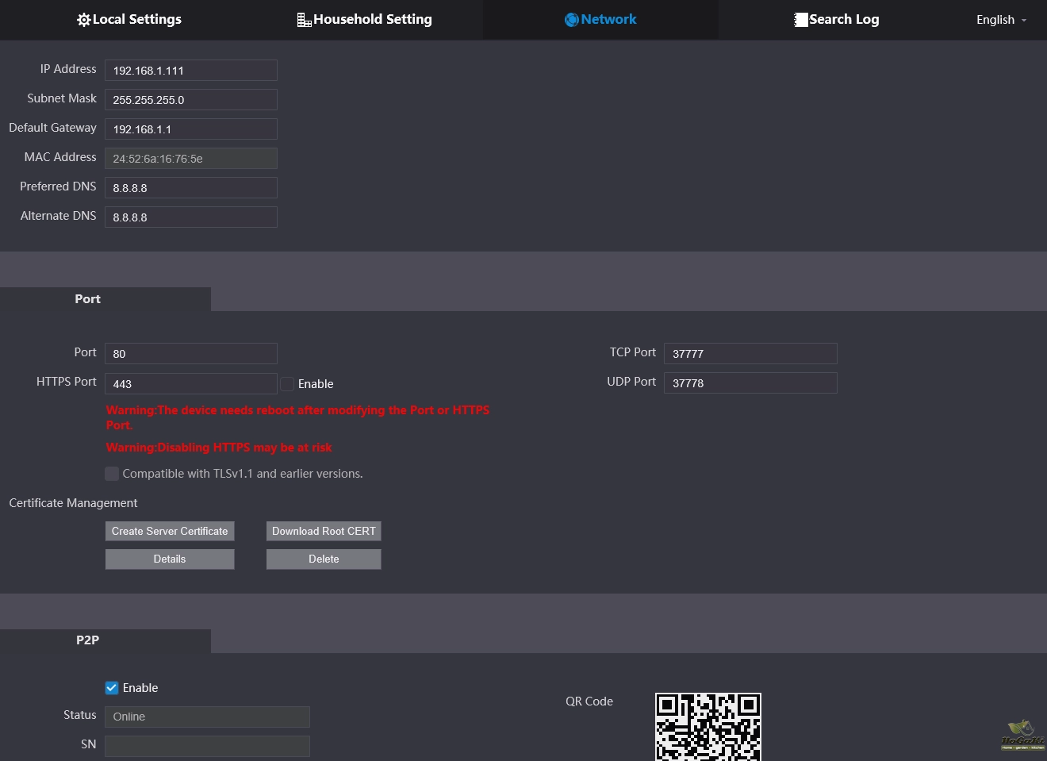Viewport: 1047px width, 761px height.
Task: Click the IP Address input field
Action: tap(190, 71)
